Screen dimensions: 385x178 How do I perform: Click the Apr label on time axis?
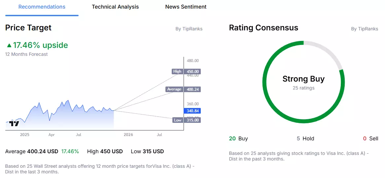[x=51, y=134]
